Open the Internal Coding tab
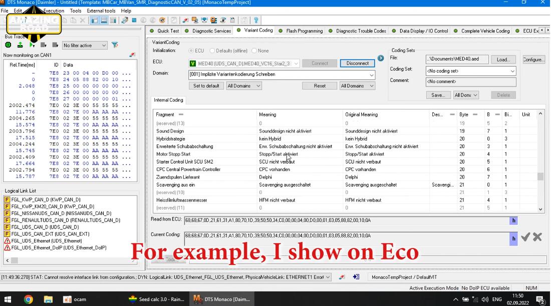This screenshot has height=306, width=551. click(168, 100)
